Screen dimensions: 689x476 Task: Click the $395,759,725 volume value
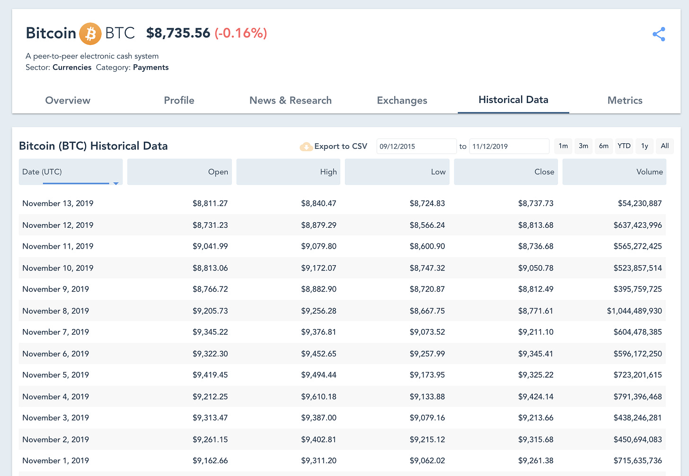coord(637,289)
